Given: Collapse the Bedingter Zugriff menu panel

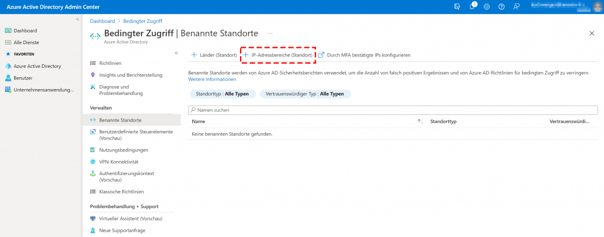Looking at the screenshot, I should 176,54.
